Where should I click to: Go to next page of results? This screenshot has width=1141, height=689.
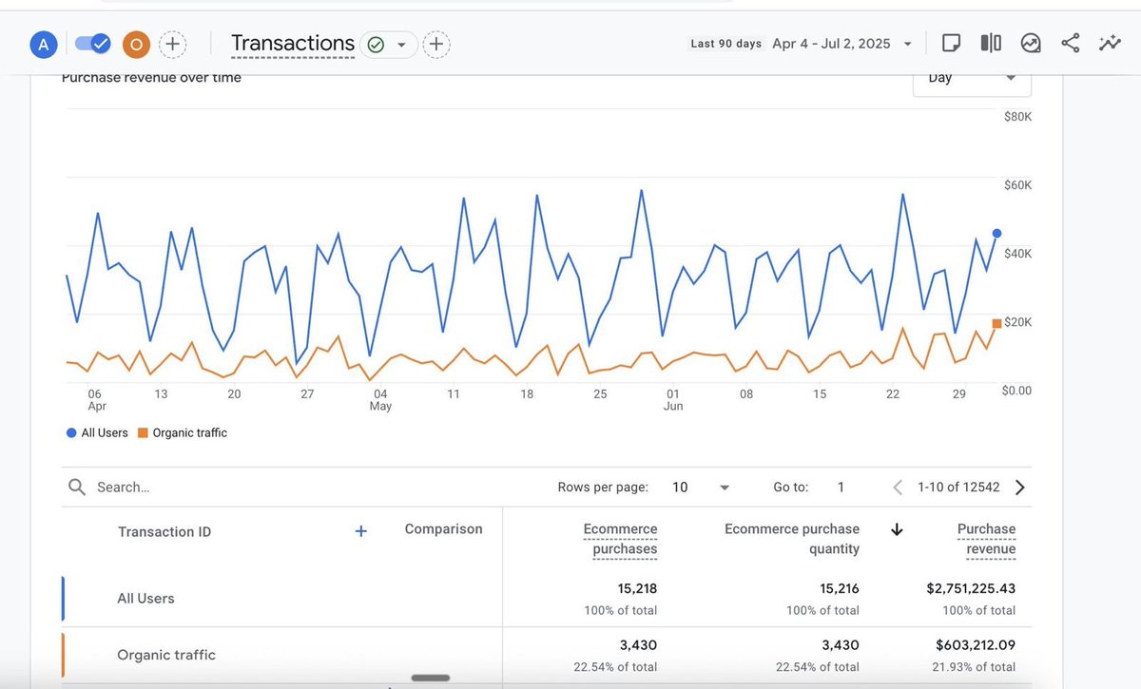[1020, 488]
